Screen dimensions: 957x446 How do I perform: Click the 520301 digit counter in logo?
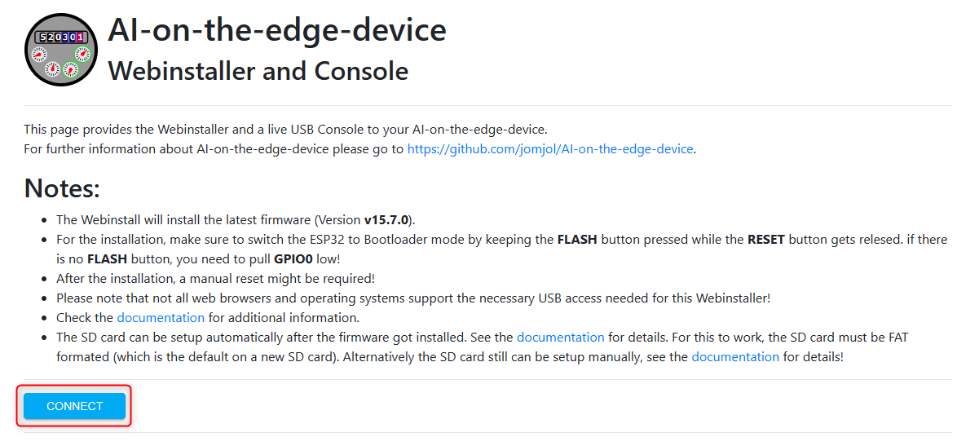pyautogui.click(x=61, y=38)
